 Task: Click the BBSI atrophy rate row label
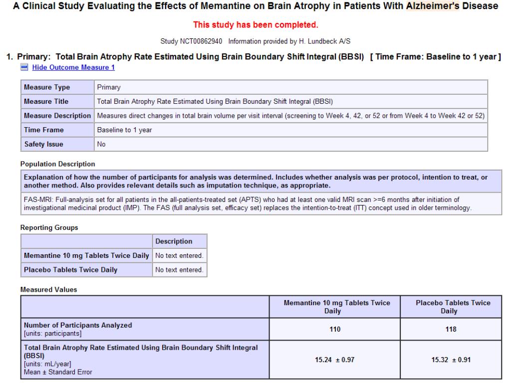pyautogui.click(x=145, y=360)
